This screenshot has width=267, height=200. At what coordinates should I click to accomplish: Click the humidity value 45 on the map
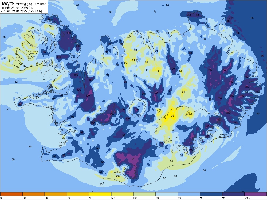pyautogui.click(x=190, y=114)
